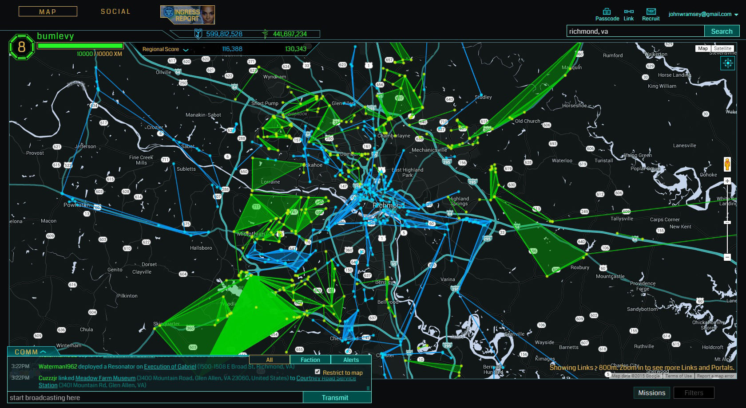Open the Missions button

pos(651,393)
